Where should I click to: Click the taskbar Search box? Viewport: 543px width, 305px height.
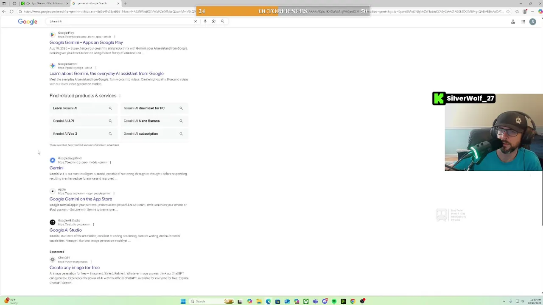point(212,301)
